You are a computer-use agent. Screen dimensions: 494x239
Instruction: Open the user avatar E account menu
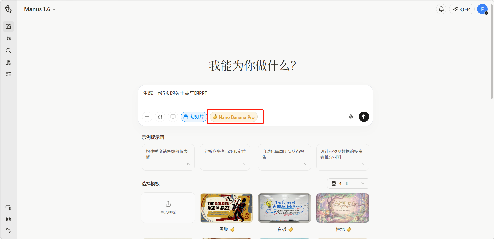click(x=482, y=9)
